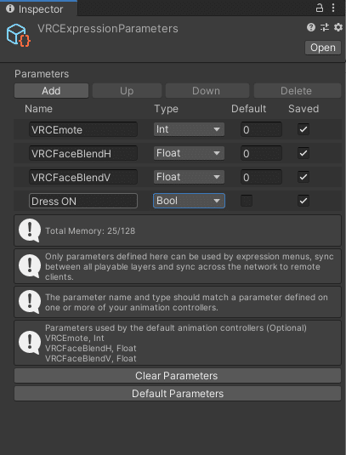This screenshot has width=346, height=455.
Task: Select the Inspector tab
Action: pyautogui.click(x=38, y=9)
